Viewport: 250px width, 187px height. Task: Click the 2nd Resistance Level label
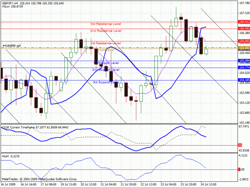click(106, 31)
